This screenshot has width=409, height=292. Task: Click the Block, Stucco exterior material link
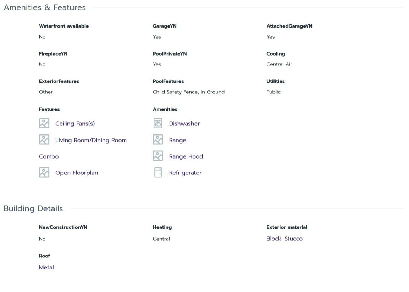click(284, 239)
